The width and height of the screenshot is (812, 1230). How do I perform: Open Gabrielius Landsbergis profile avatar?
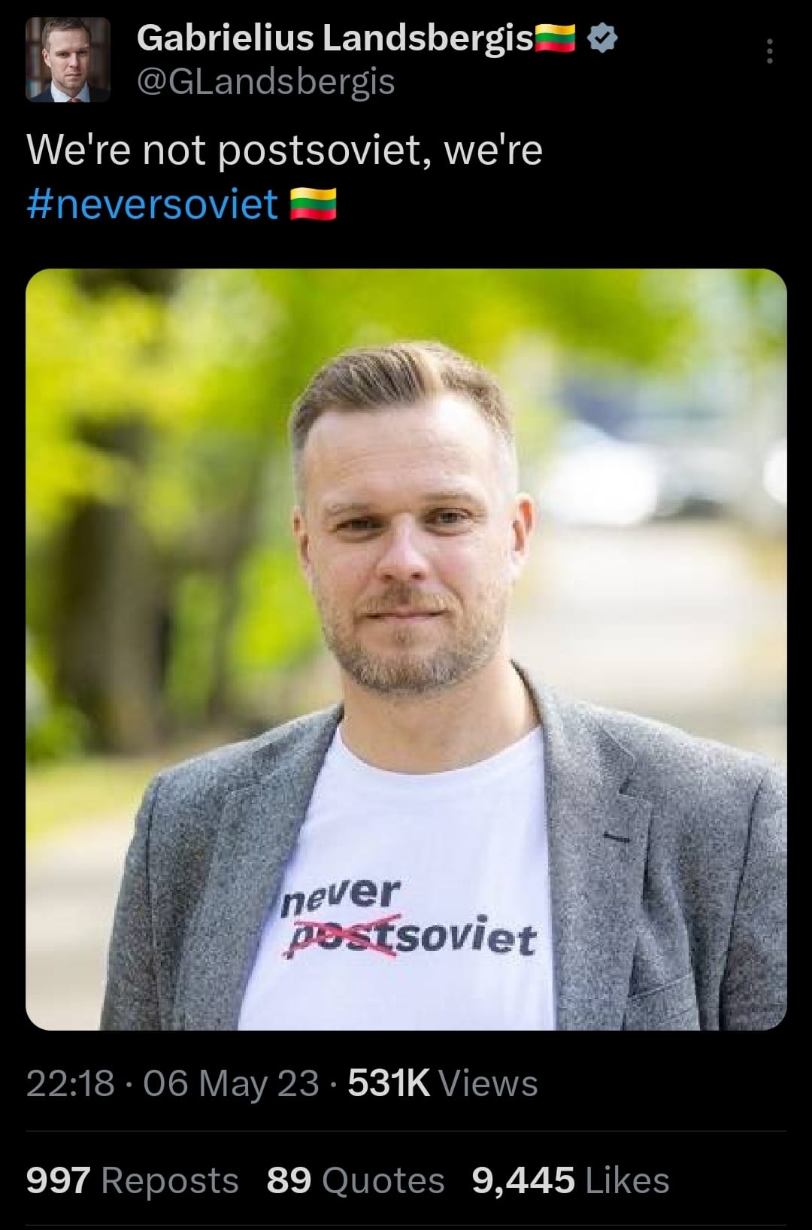click(68, 59)
